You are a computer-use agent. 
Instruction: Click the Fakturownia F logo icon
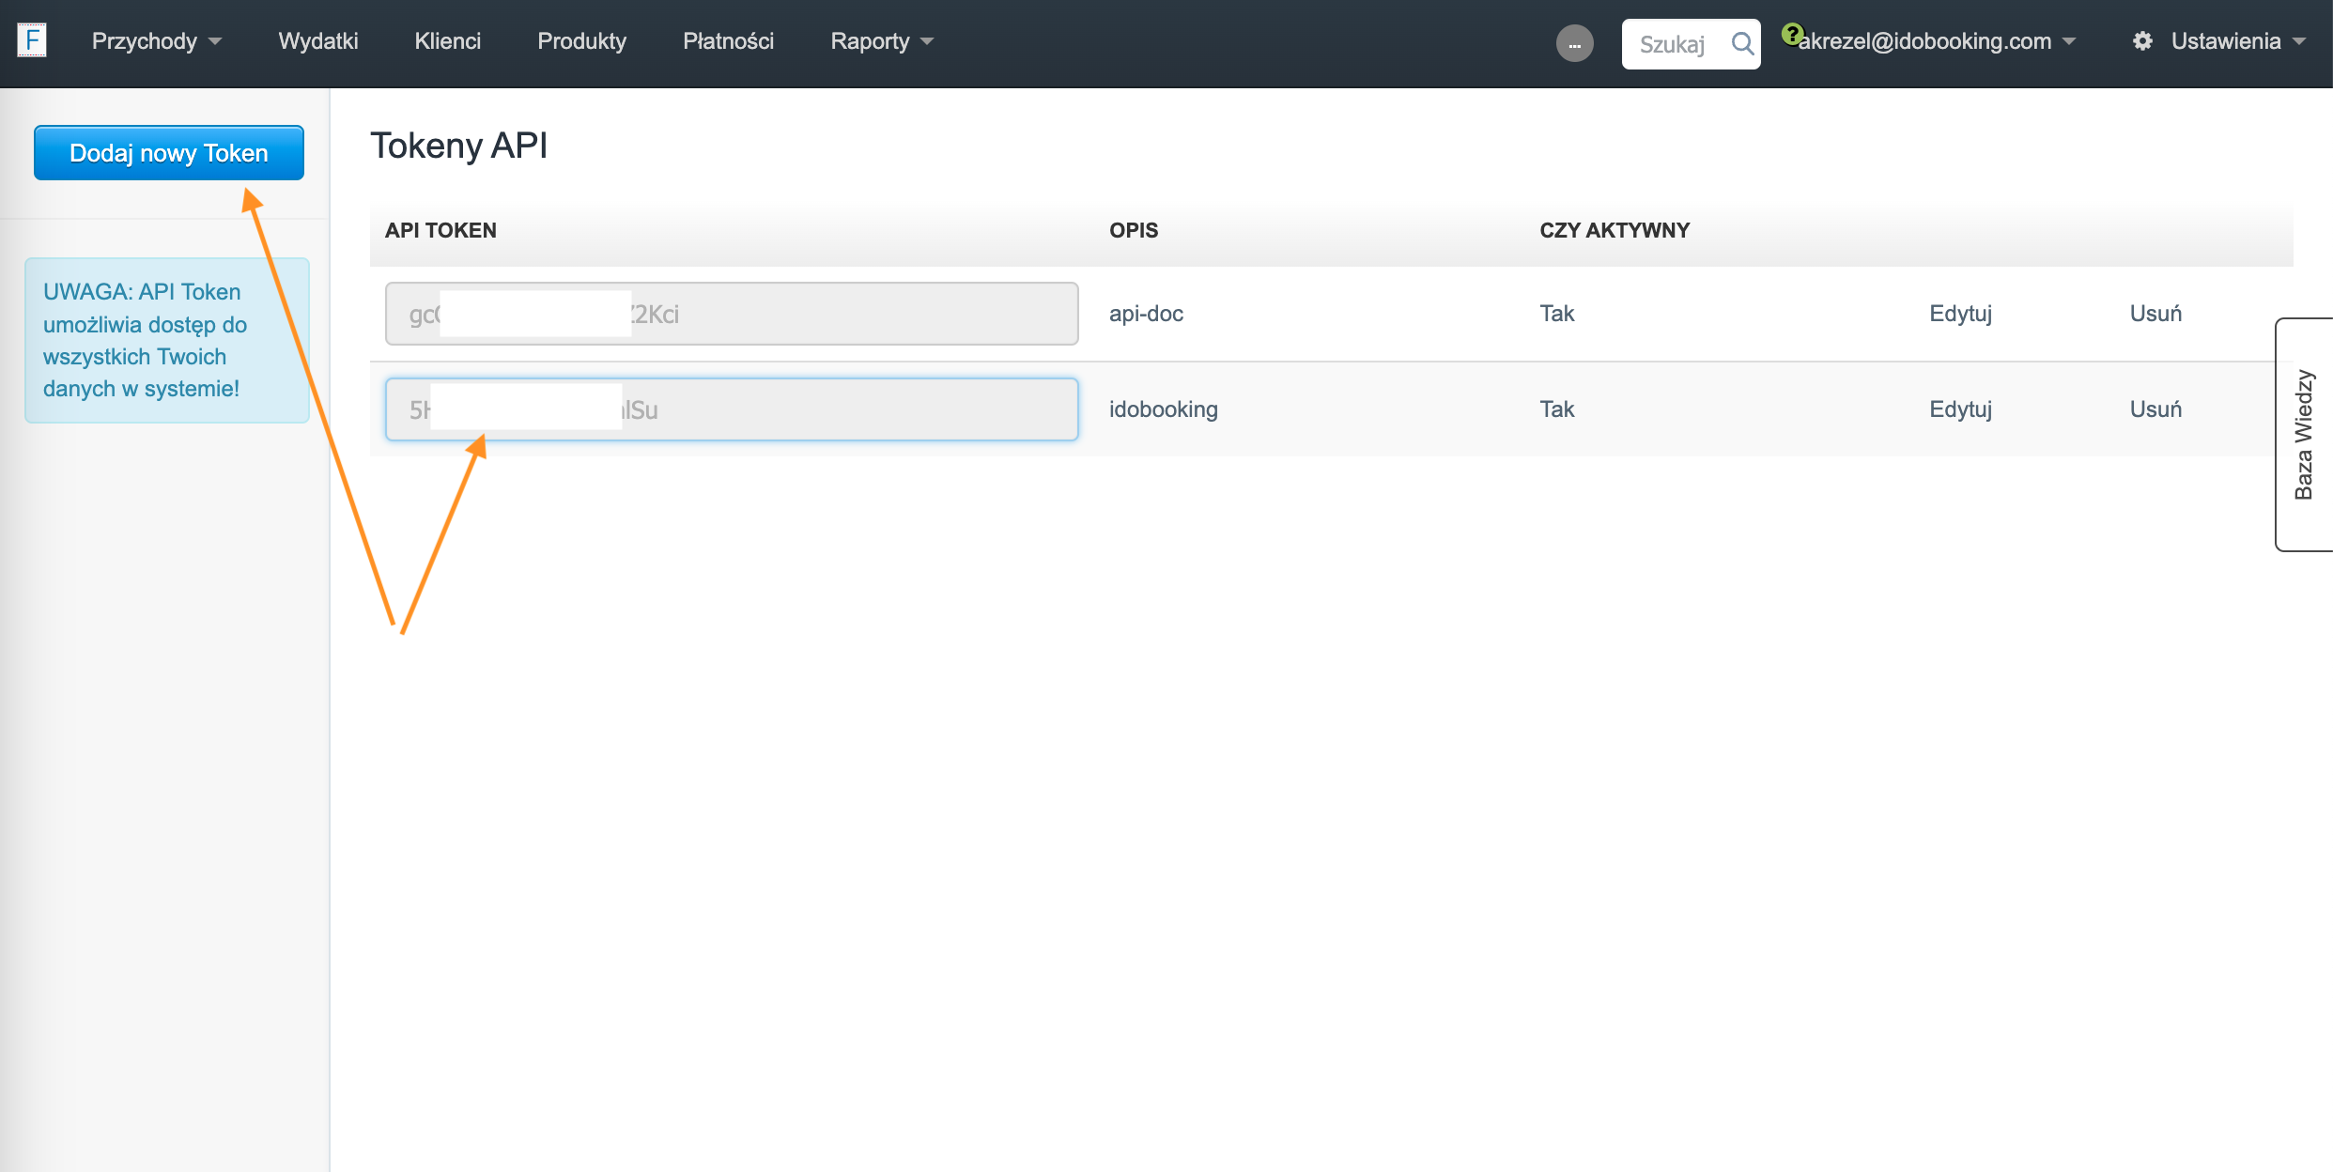point(32,40)
